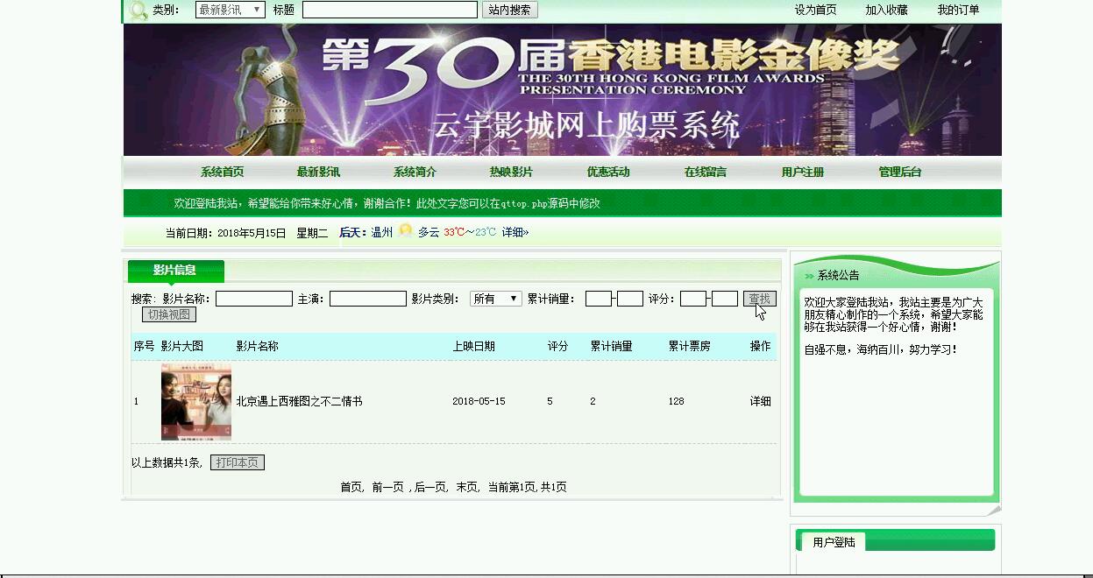Click the 累计票房 value 128
The image size is (1093, 578).
676,401
